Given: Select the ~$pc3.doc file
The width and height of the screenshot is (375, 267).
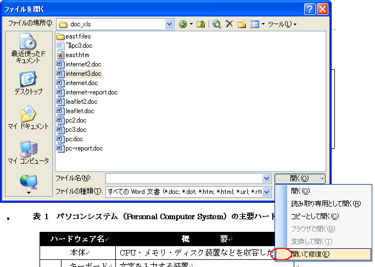Looking at the screenshot, I should (x=74, y=46).
